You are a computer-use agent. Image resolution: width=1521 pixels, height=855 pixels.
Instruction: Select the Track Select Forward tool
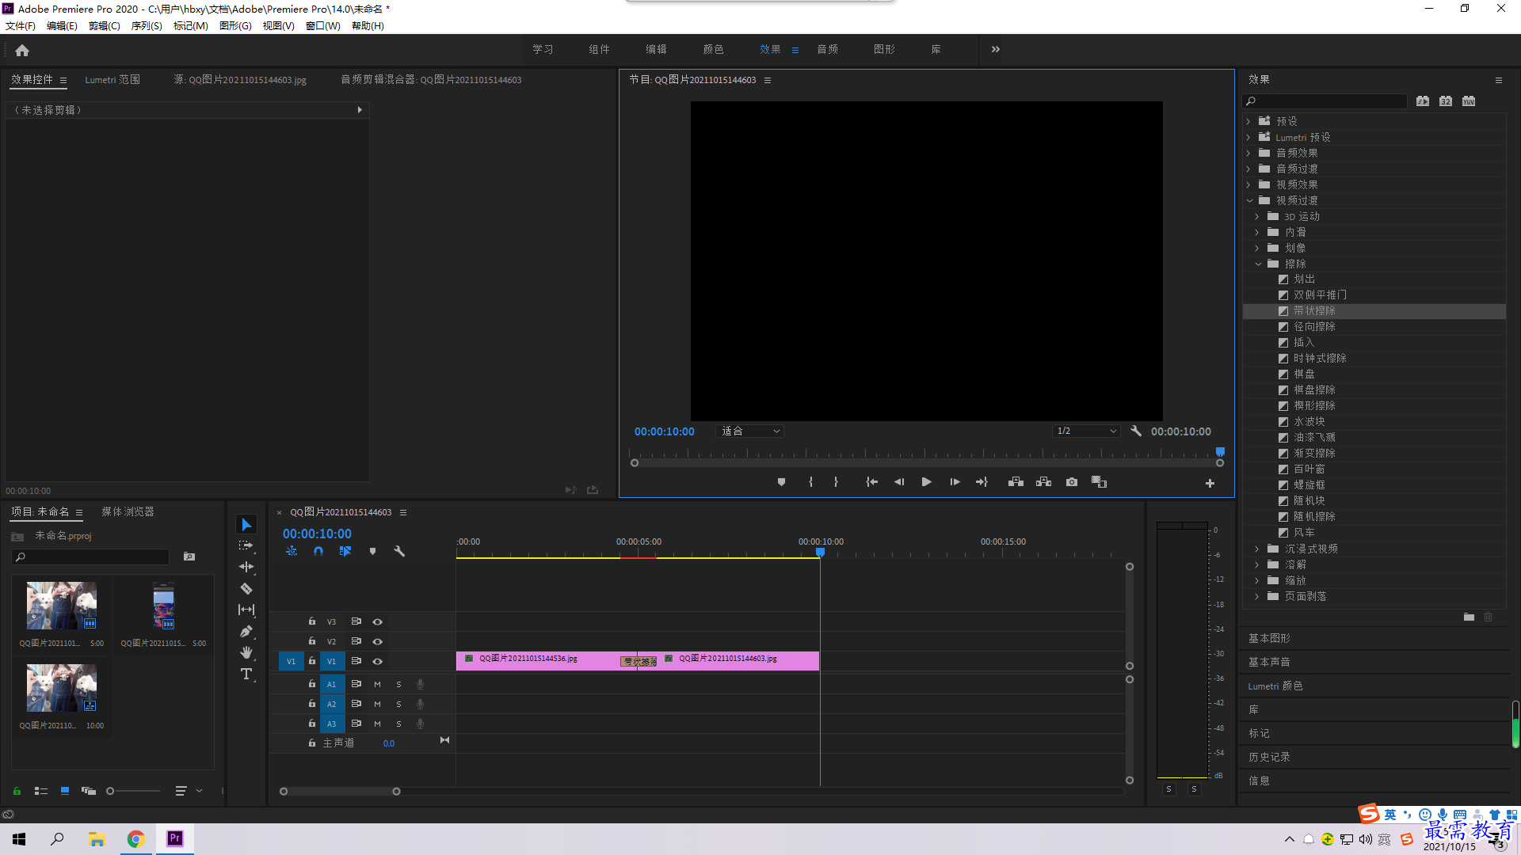click(x=246, y=545)
